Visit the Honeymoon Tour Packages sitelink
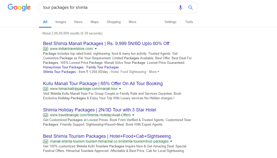The image size is (277, 158). click(63, 67)
